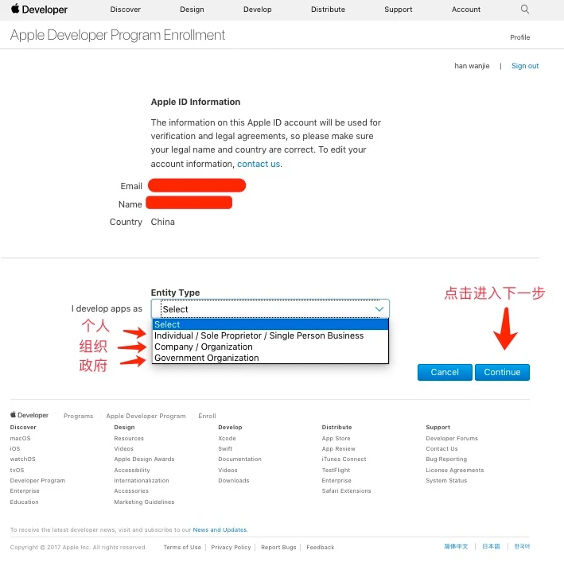Open the Xcode footer link
This screenshot has width=564, height=562.
click(x=227, y=438)
